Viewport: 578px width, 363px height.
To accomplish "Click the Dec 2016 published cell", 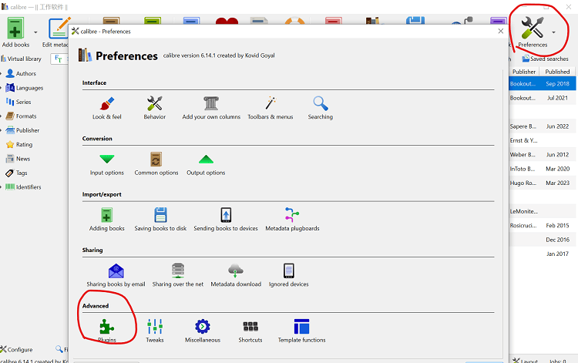I will tap(558, 240).
